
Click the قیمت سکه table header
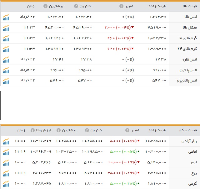tap(188, 130)
